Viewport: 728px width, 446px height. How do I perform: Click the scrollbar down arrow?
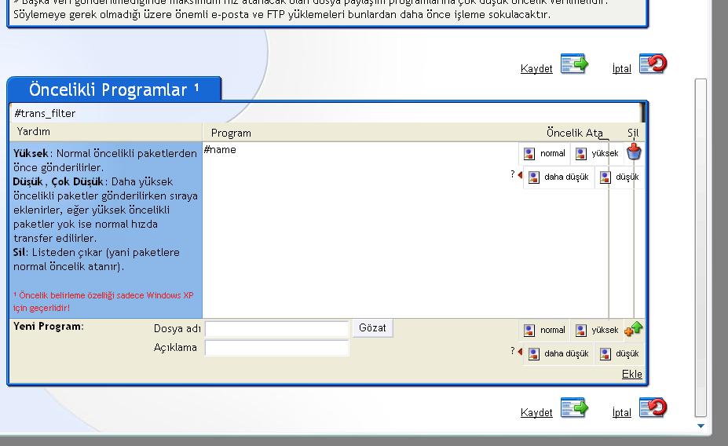click(701, 426)
